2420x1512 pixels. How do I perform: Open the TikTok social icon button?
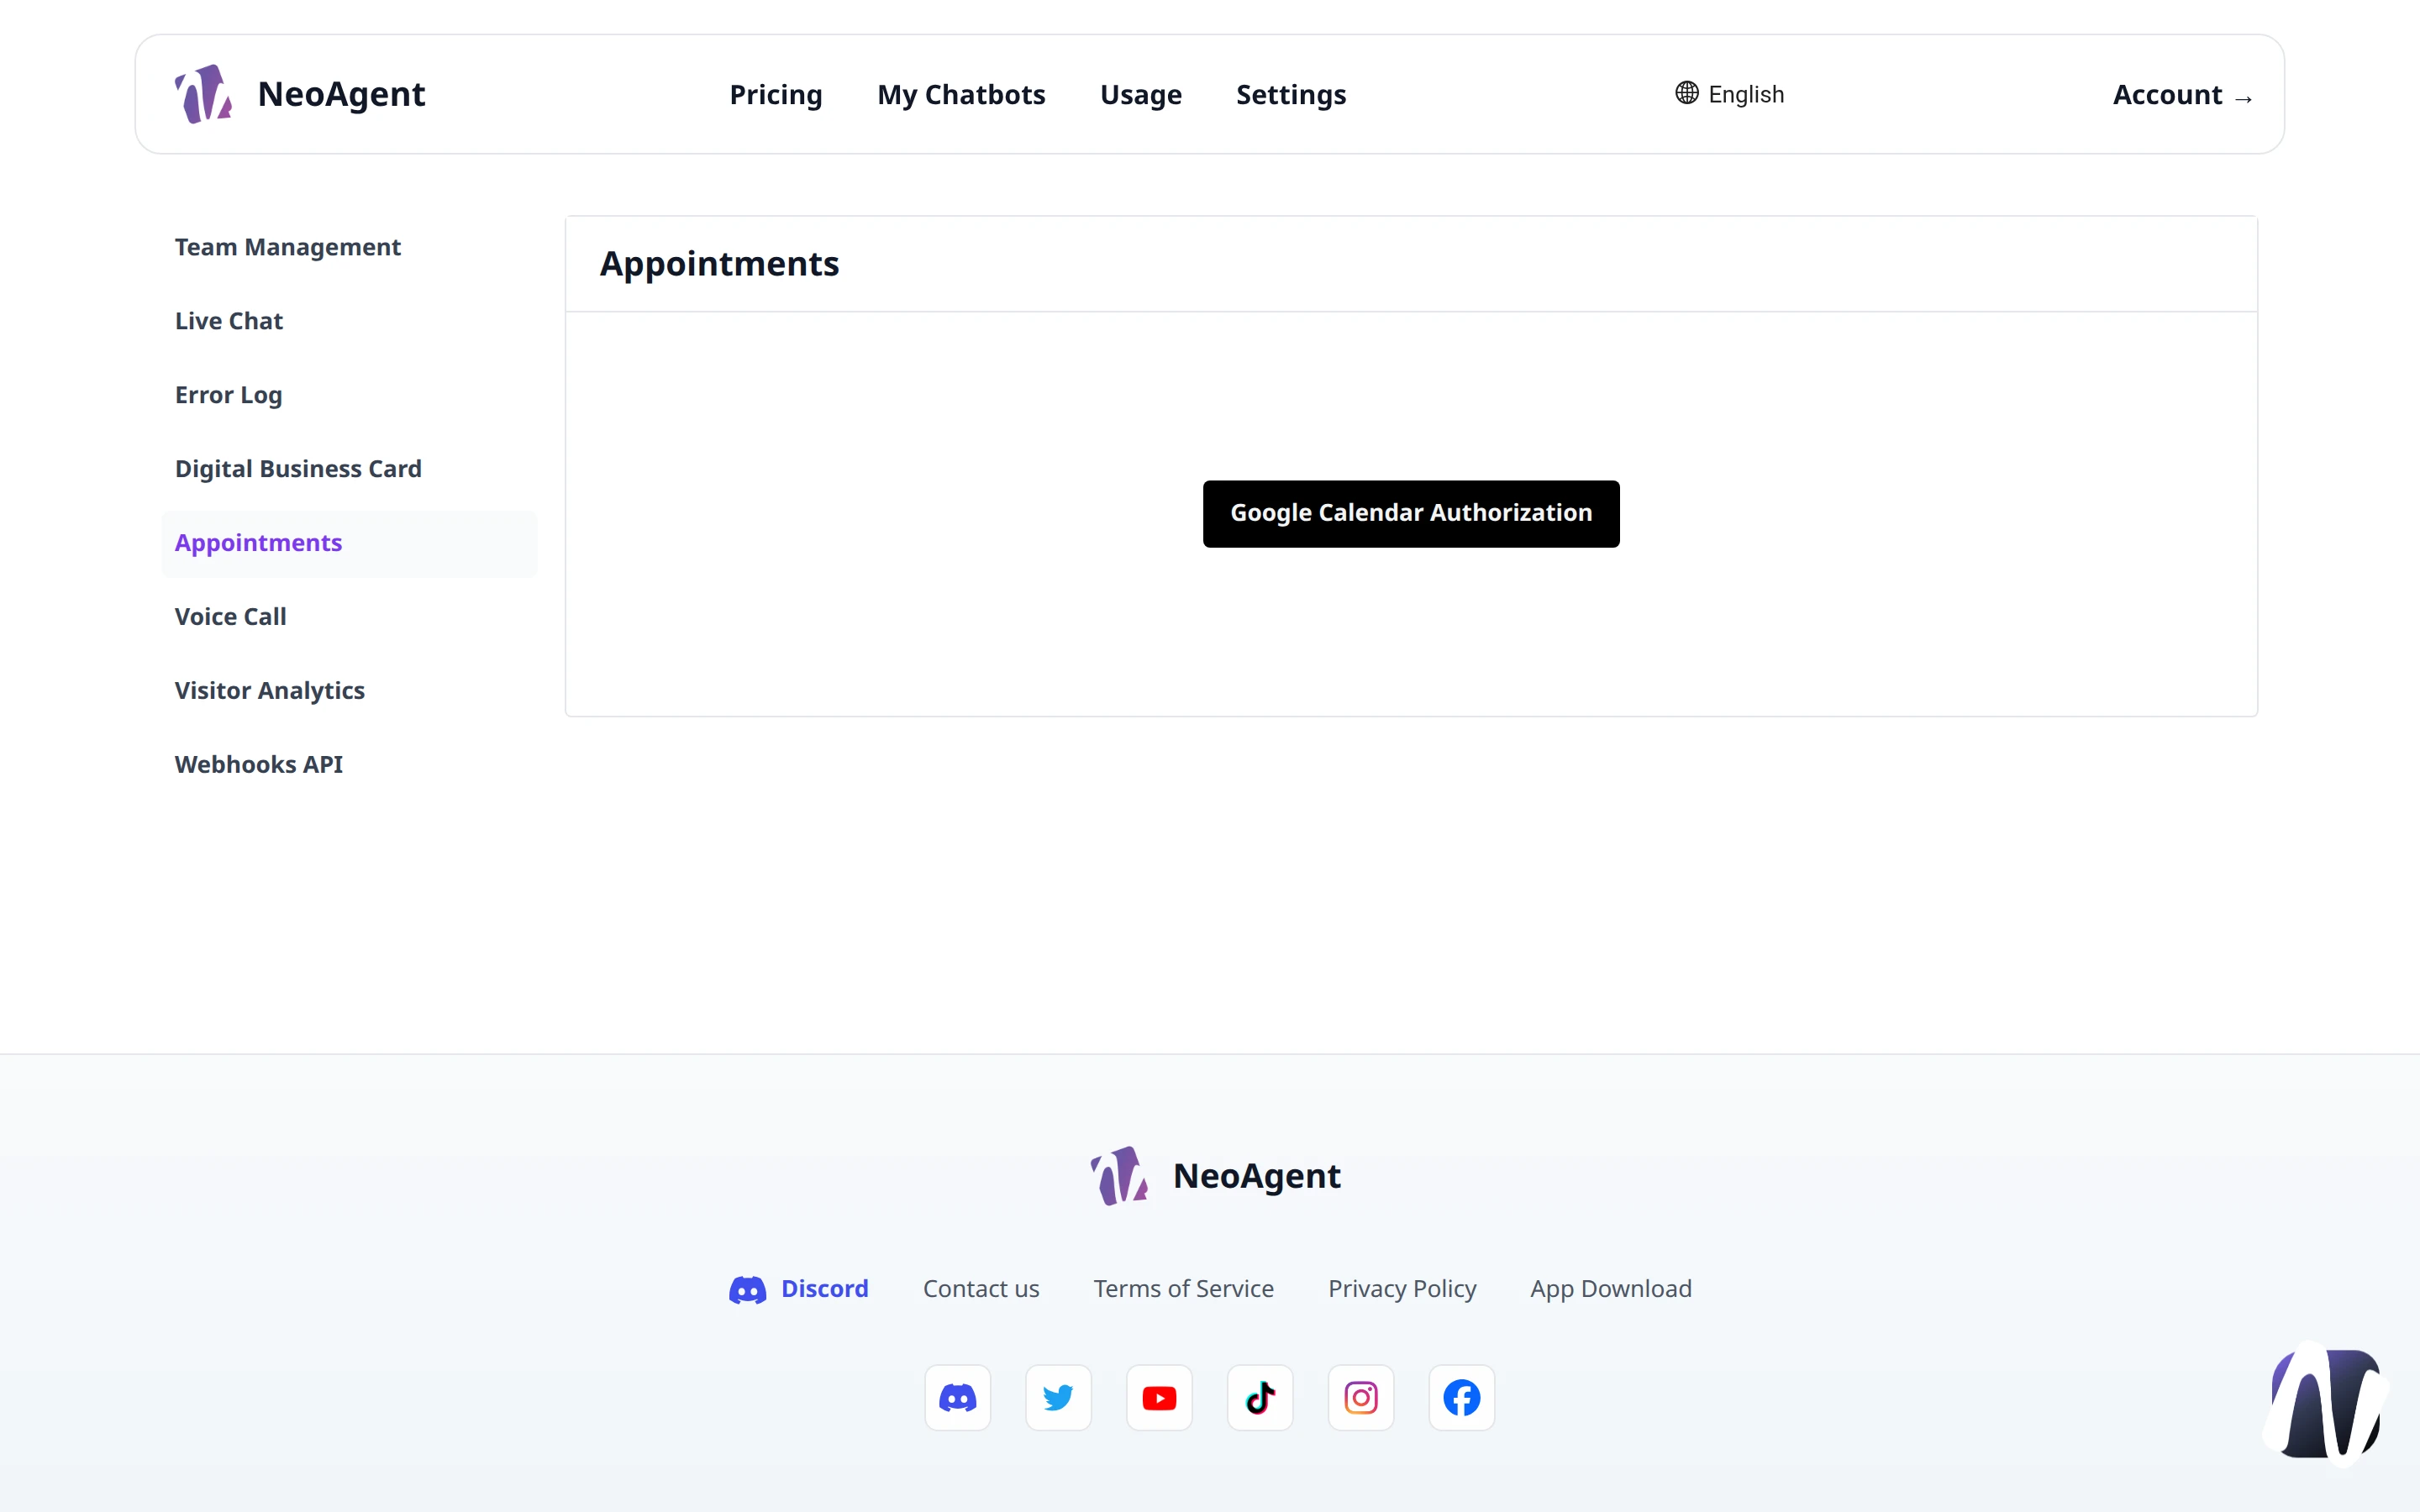click(x=1260, y=1397)
